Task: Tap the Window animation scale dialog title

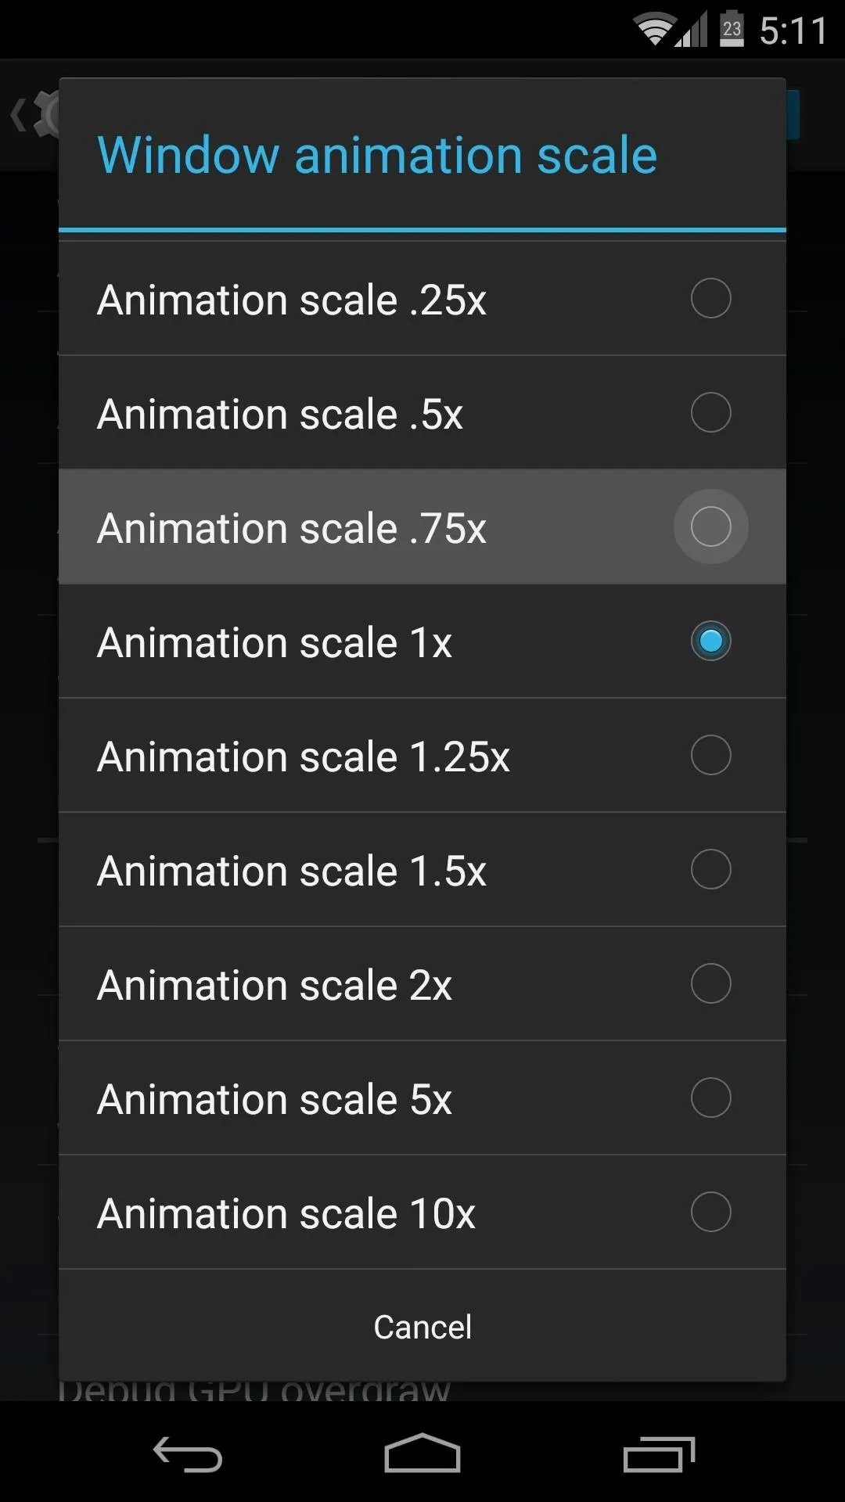Action: point(377,155)
